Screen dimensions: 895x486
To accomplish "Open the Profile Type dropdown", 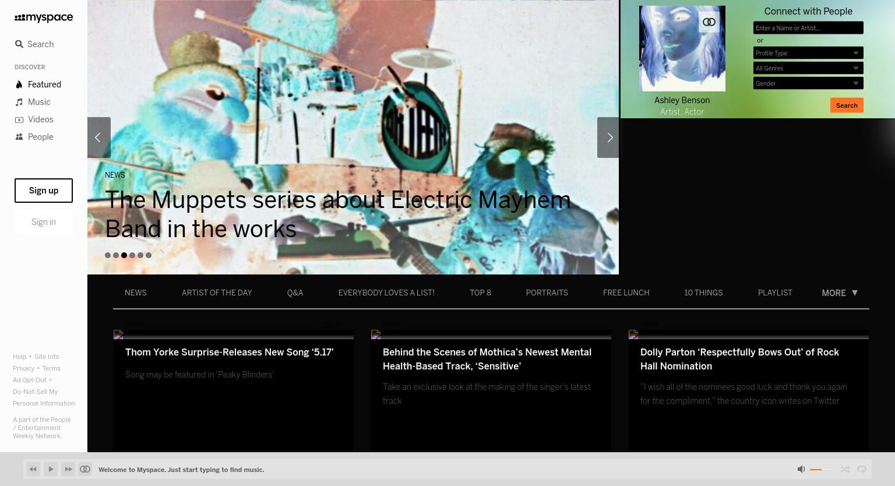I will pos(808,53).
